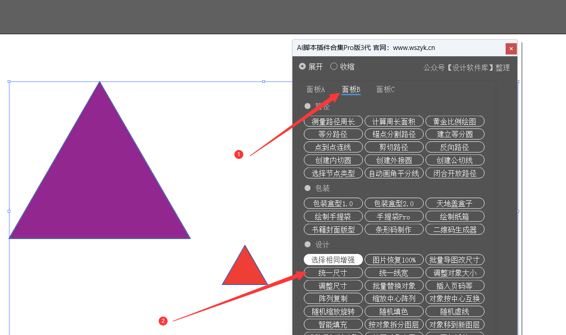This screenshot has width=566, height=335.
Task: Launch 黄金比例绘图 script
Action: (x=455, y=122)
